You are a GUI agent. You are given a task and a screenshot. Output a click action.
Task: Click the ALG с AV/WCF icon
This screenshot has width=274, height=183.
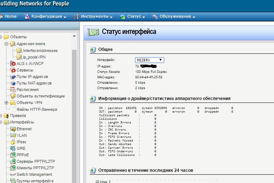tap(13, 64)
